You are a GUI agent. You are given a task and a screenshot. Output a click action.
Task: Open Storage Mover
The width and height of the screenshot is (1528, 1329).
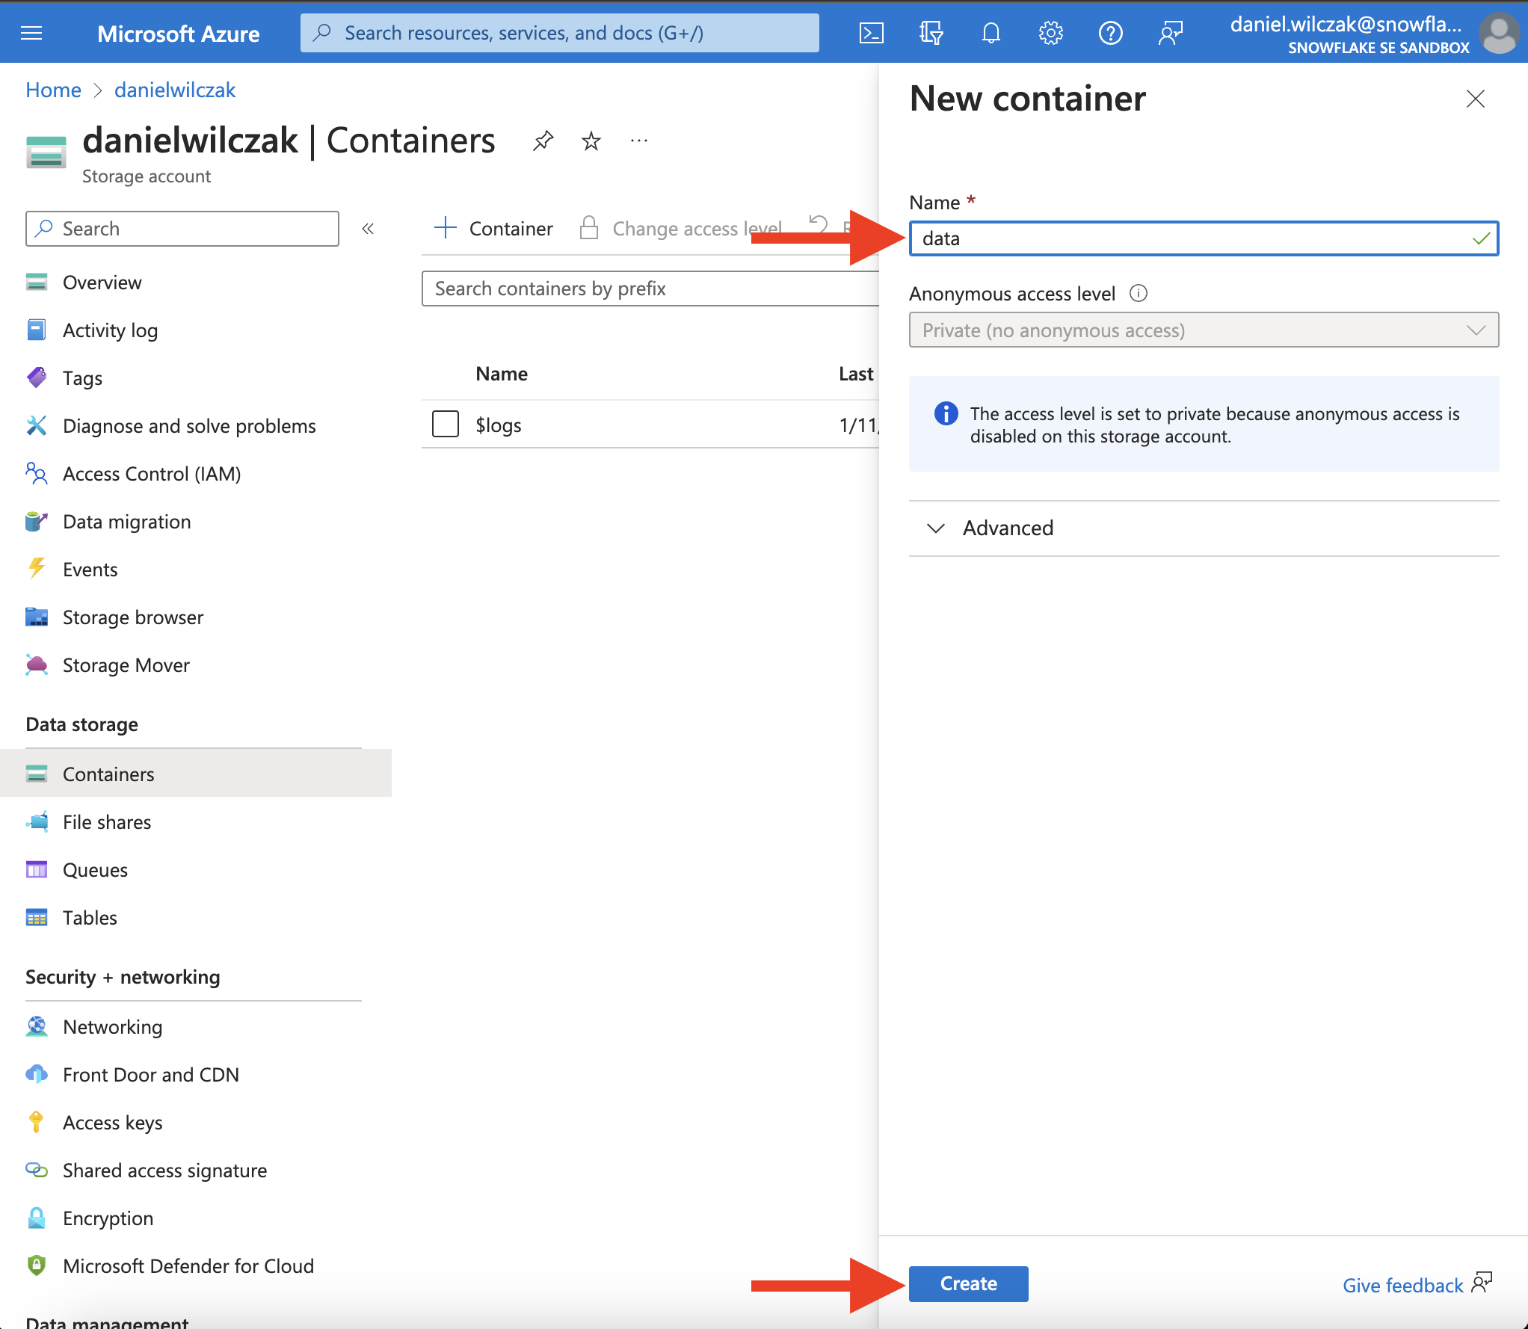pyautogui.click(x=126, y=665)
